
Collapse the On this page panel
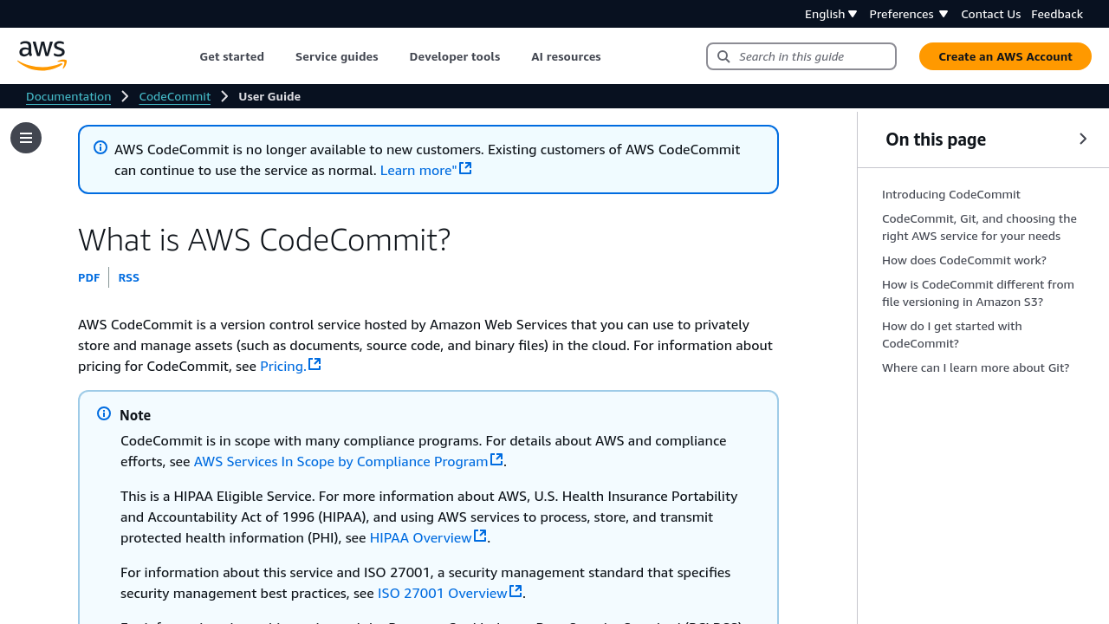point(1082,139)
